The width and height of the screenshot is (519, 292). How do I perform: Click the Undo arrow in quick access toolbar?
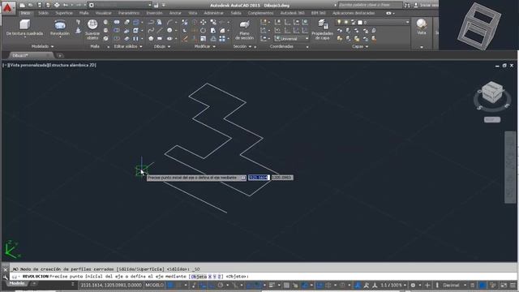pos(66,5)
